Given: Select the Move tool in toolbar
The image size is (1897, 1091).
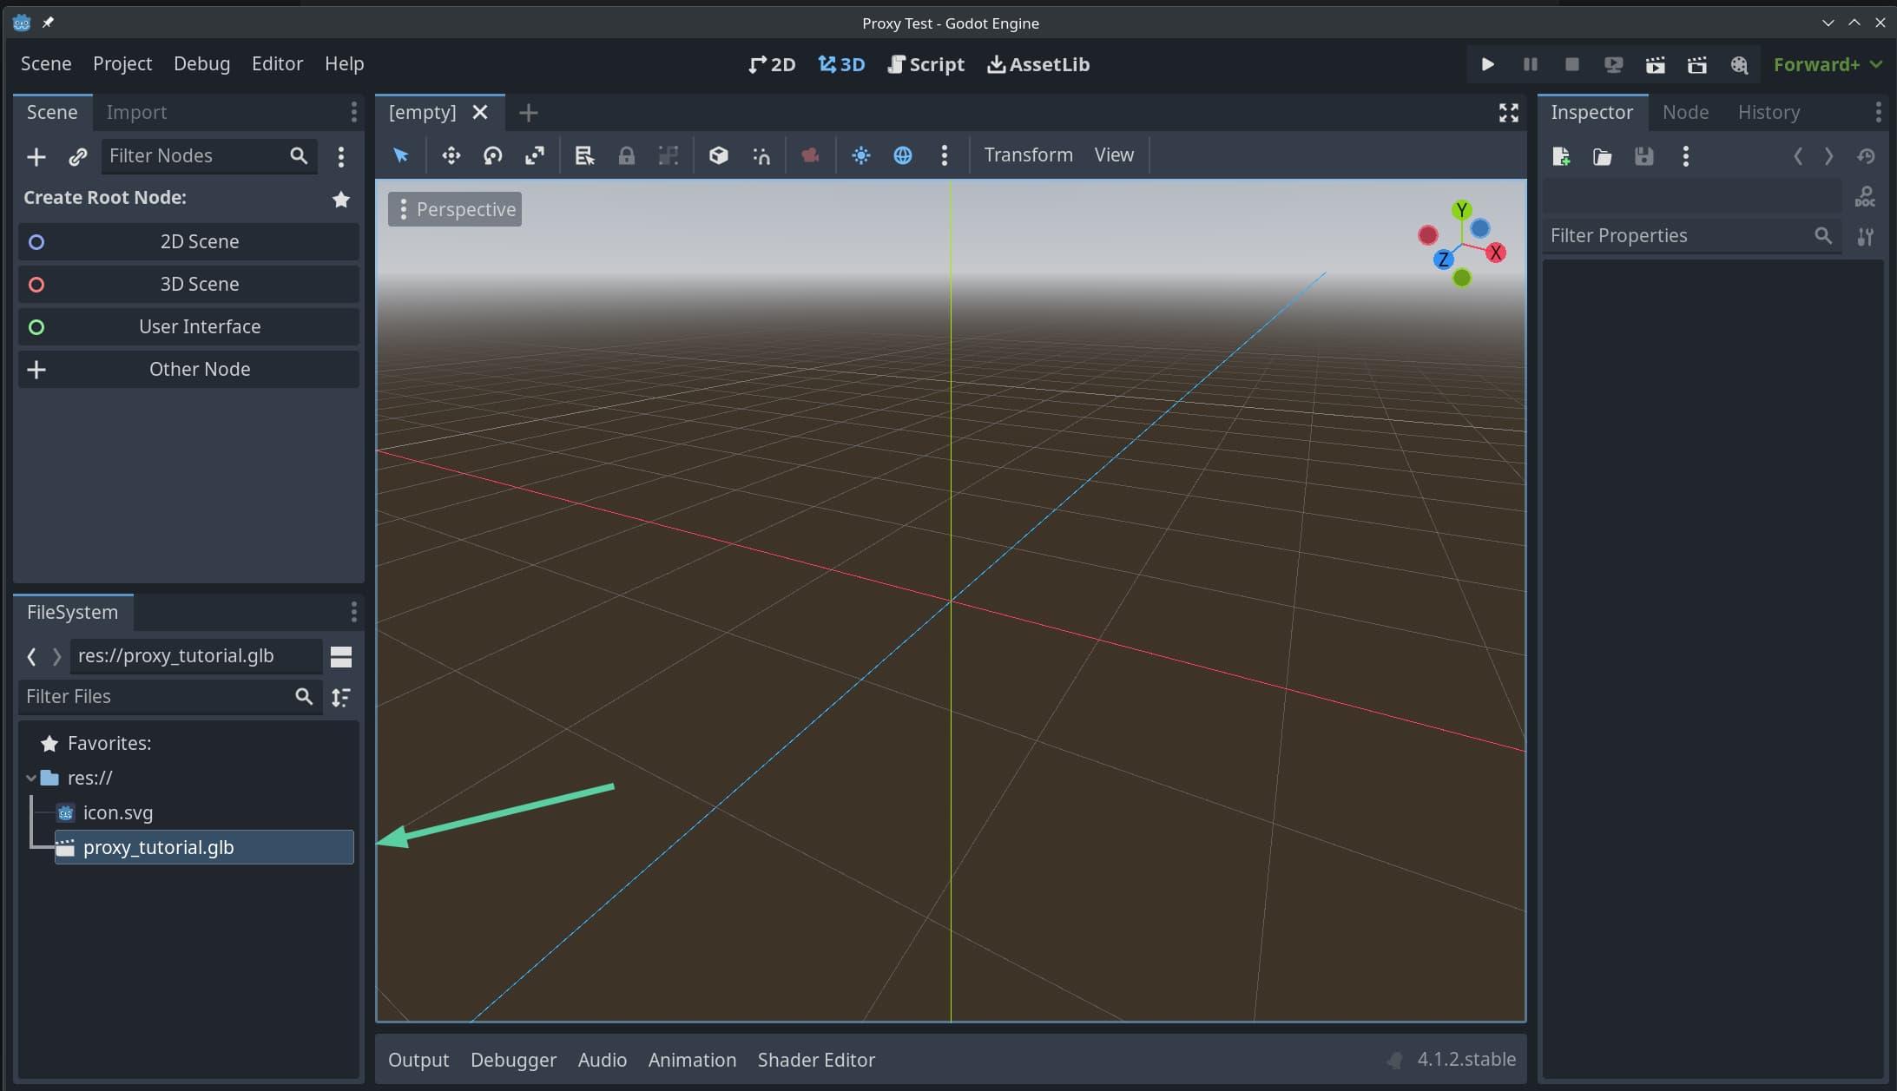Looking at the screenshot, I should click(x=450, y=156).
